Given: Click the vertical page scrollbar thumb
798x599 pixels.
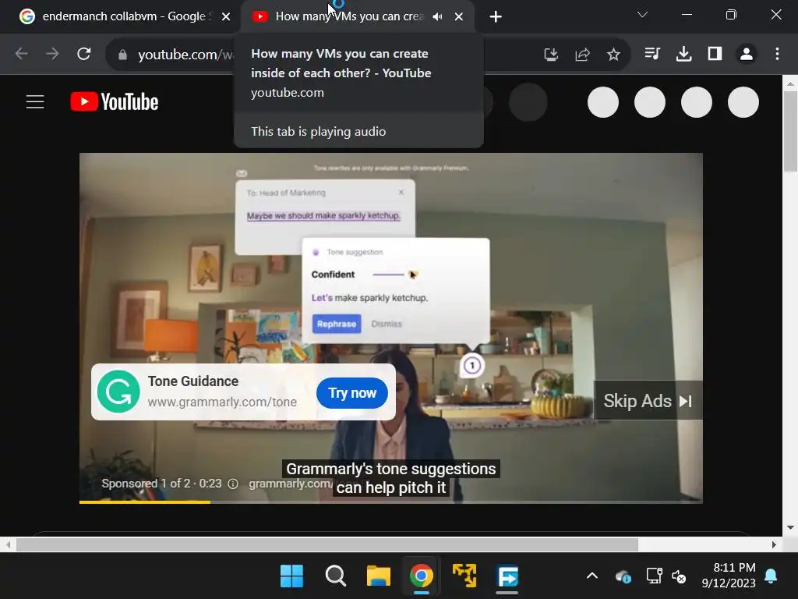Looking at the screenshot, I should (790, 133).
